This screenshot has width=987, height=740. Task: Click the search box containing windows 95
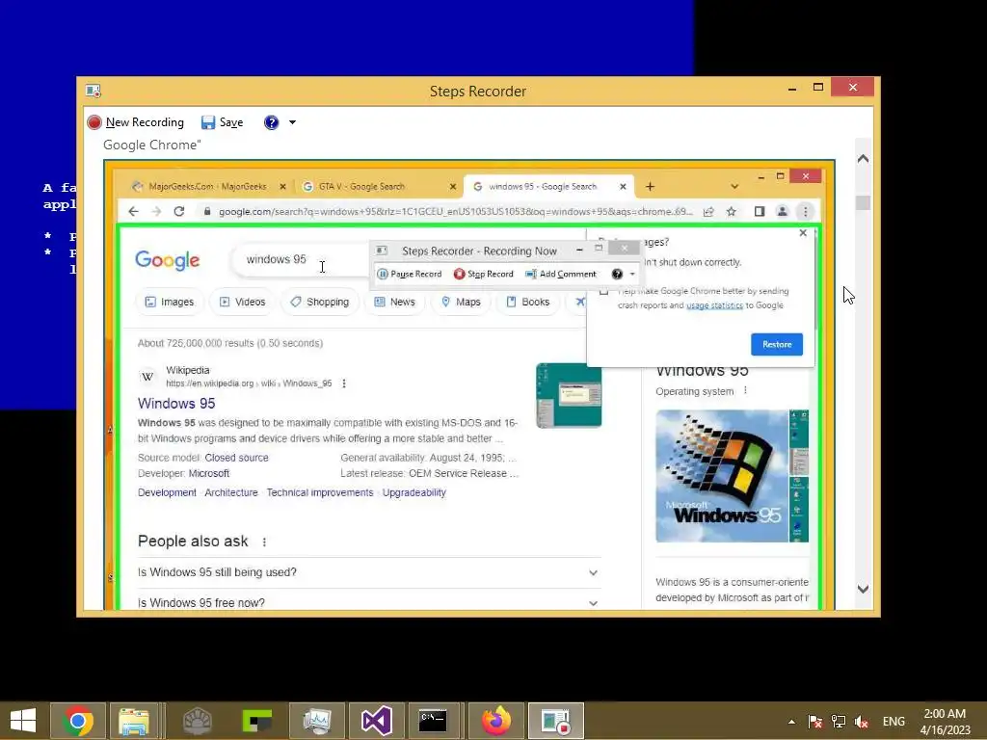pos(301,259)
